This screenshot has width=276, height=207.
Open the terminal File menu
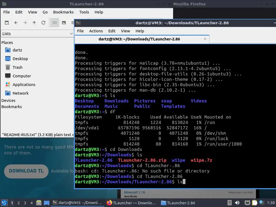(x=80, y=31)
